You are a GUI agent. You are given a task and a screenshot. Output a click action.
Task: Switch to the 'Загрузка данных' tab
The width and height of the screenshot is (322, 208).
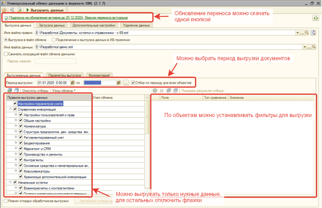pyautogui.click(x=52, y=25)
